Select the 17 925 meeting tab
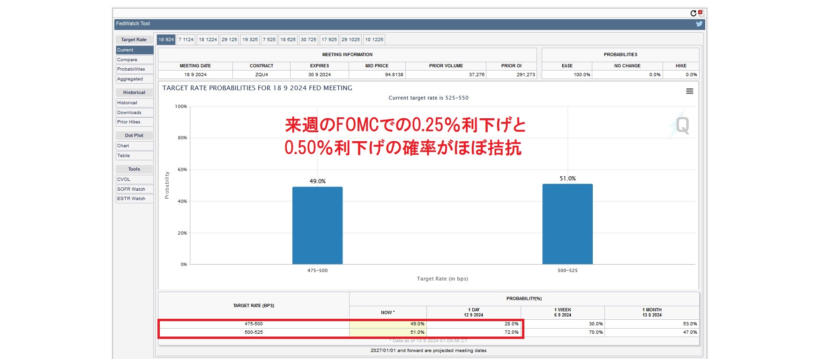Viewport: 813px width, 359px height. coord(329,40)
